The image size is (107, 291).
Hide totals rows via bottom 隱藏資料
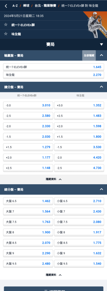tap(53, 275)
